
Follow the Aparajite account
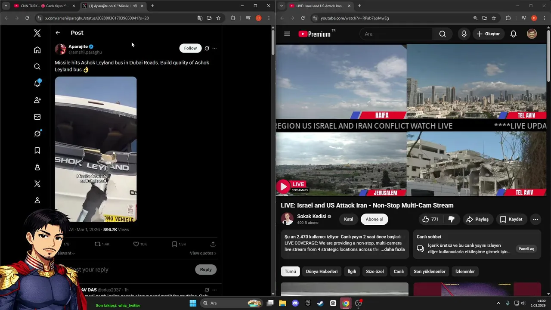pyautogui.click(x=190, y=48)
